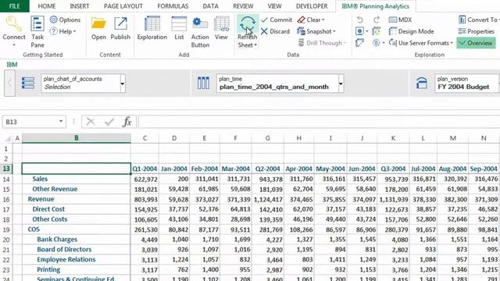Viewport: 500px width, 281px height.
Task: Click the Publish icon
Action: pos(120,24)
